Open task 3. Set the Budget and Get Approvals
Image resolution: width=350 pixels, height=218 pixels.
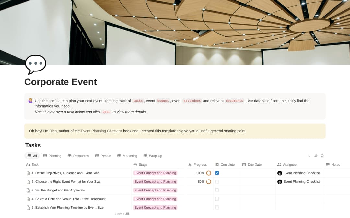point(58,190)
